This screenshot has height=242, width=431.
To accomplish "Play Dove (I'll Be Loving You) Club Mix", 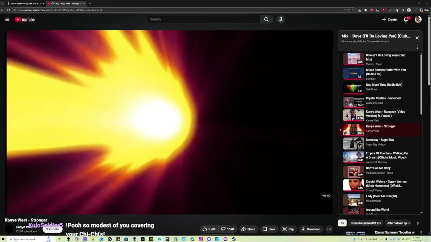I will (380, 59).
